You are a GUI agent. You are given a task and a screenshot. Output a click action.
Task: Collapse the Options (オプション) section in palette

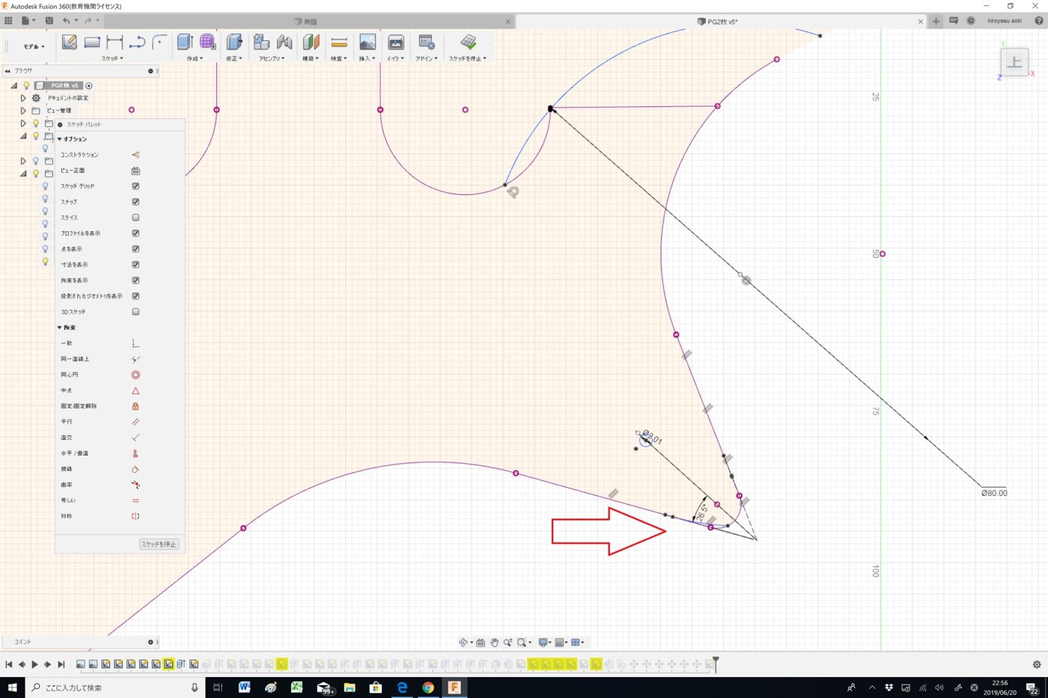pos(60,139)
